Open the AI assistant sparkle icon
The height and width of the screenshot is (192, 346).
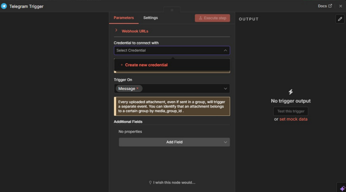342,188
